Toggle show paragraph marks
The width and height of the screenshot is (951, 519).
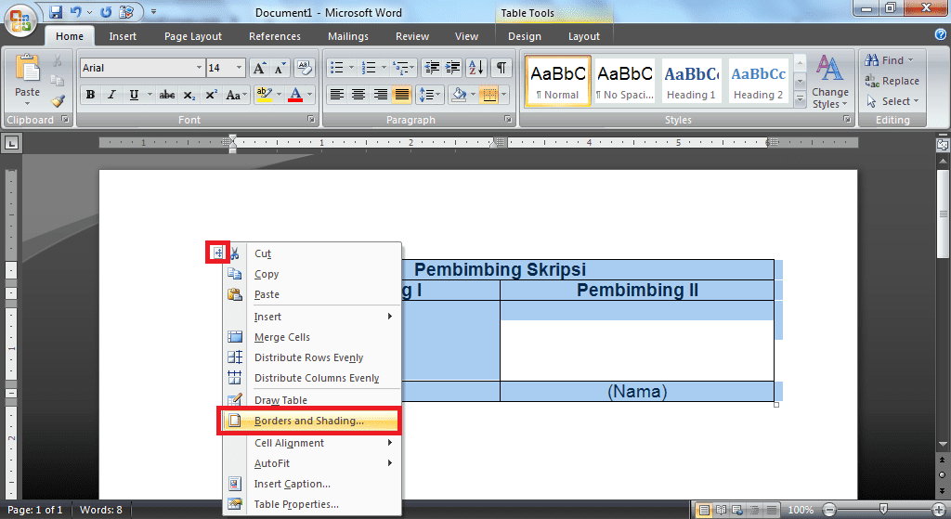point(502,68)
